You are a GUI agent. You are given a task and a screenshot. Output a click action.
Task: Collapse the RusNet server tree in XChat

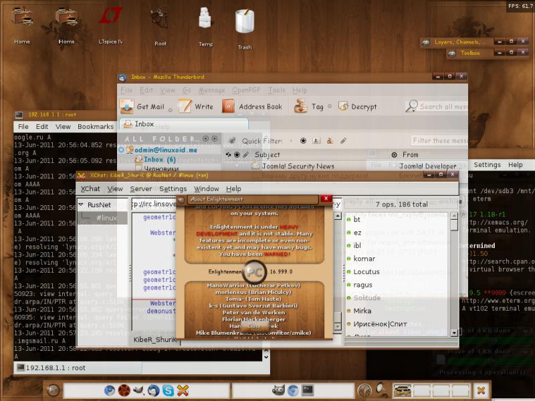81,205
